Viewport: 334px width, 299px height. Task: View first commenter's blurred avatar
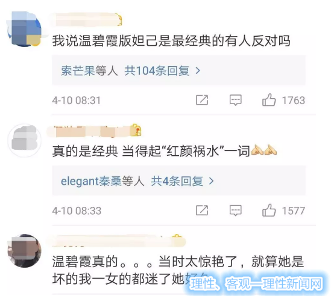click(x=24, y=29)
